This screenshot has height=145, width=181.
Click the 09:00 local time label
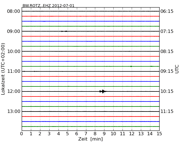[x=14, y=31]
